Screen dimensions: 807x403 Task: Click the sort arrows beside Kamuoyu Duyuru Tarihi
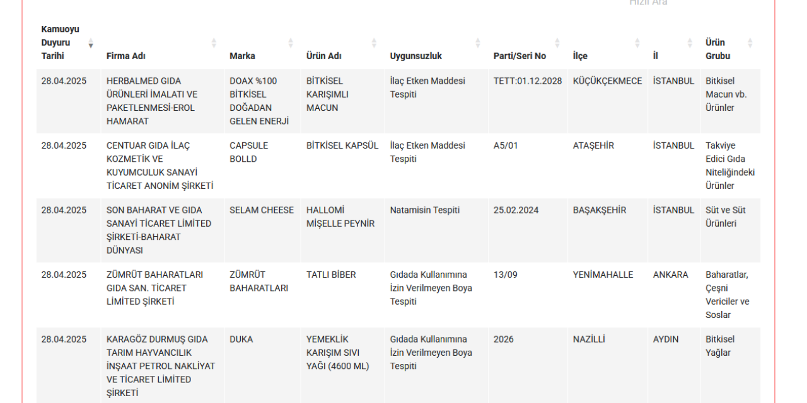tap(91, 43)
